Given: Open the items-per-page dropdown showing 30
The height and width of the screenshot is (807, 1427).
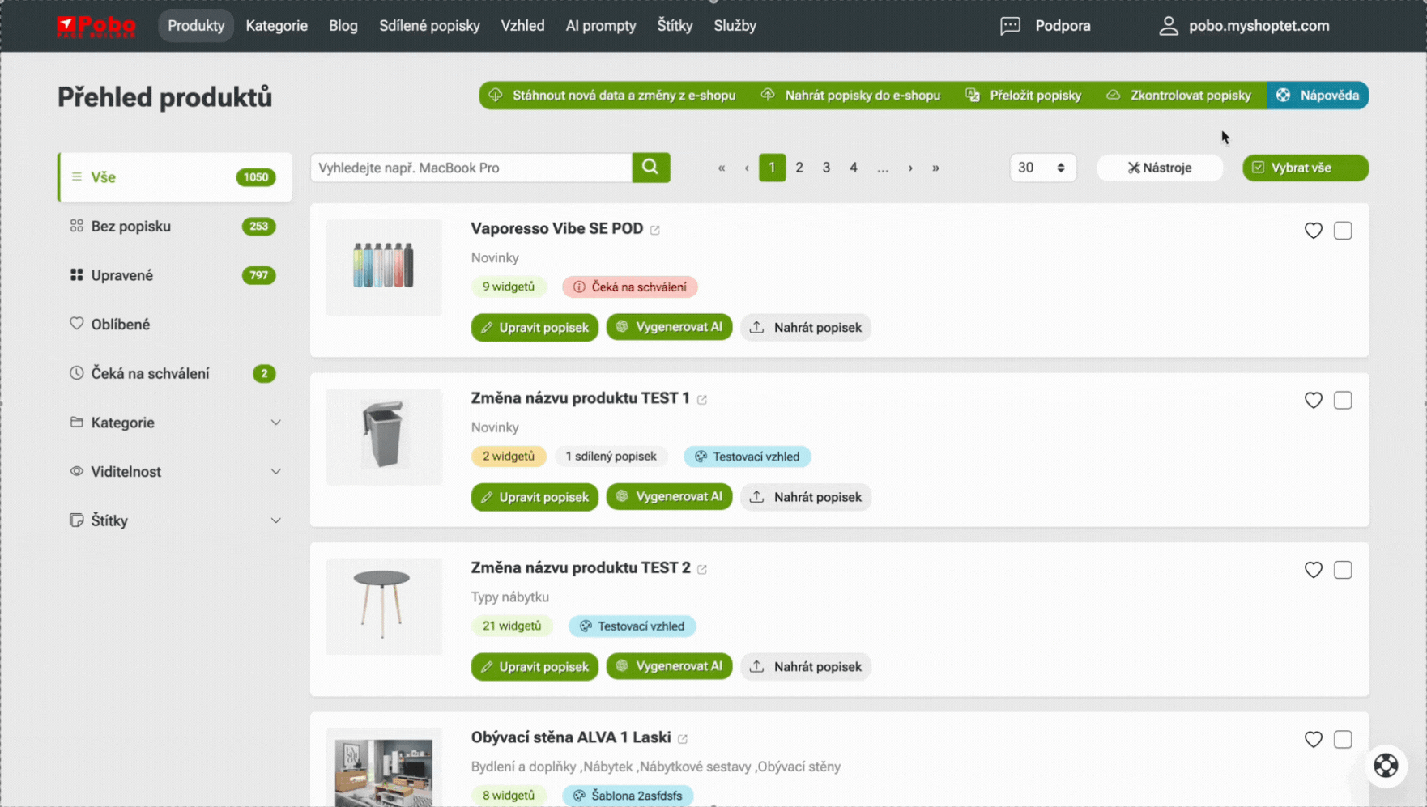Looking at the screenshot, I should 1042,168.
